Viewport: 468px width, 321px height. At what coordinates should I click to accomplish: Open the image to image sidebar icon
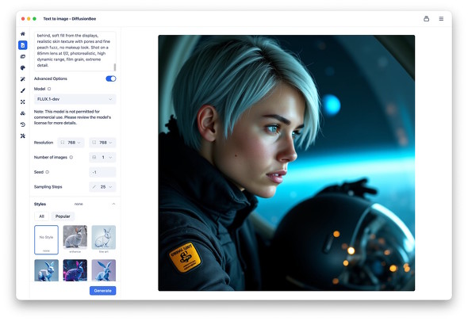23,56
